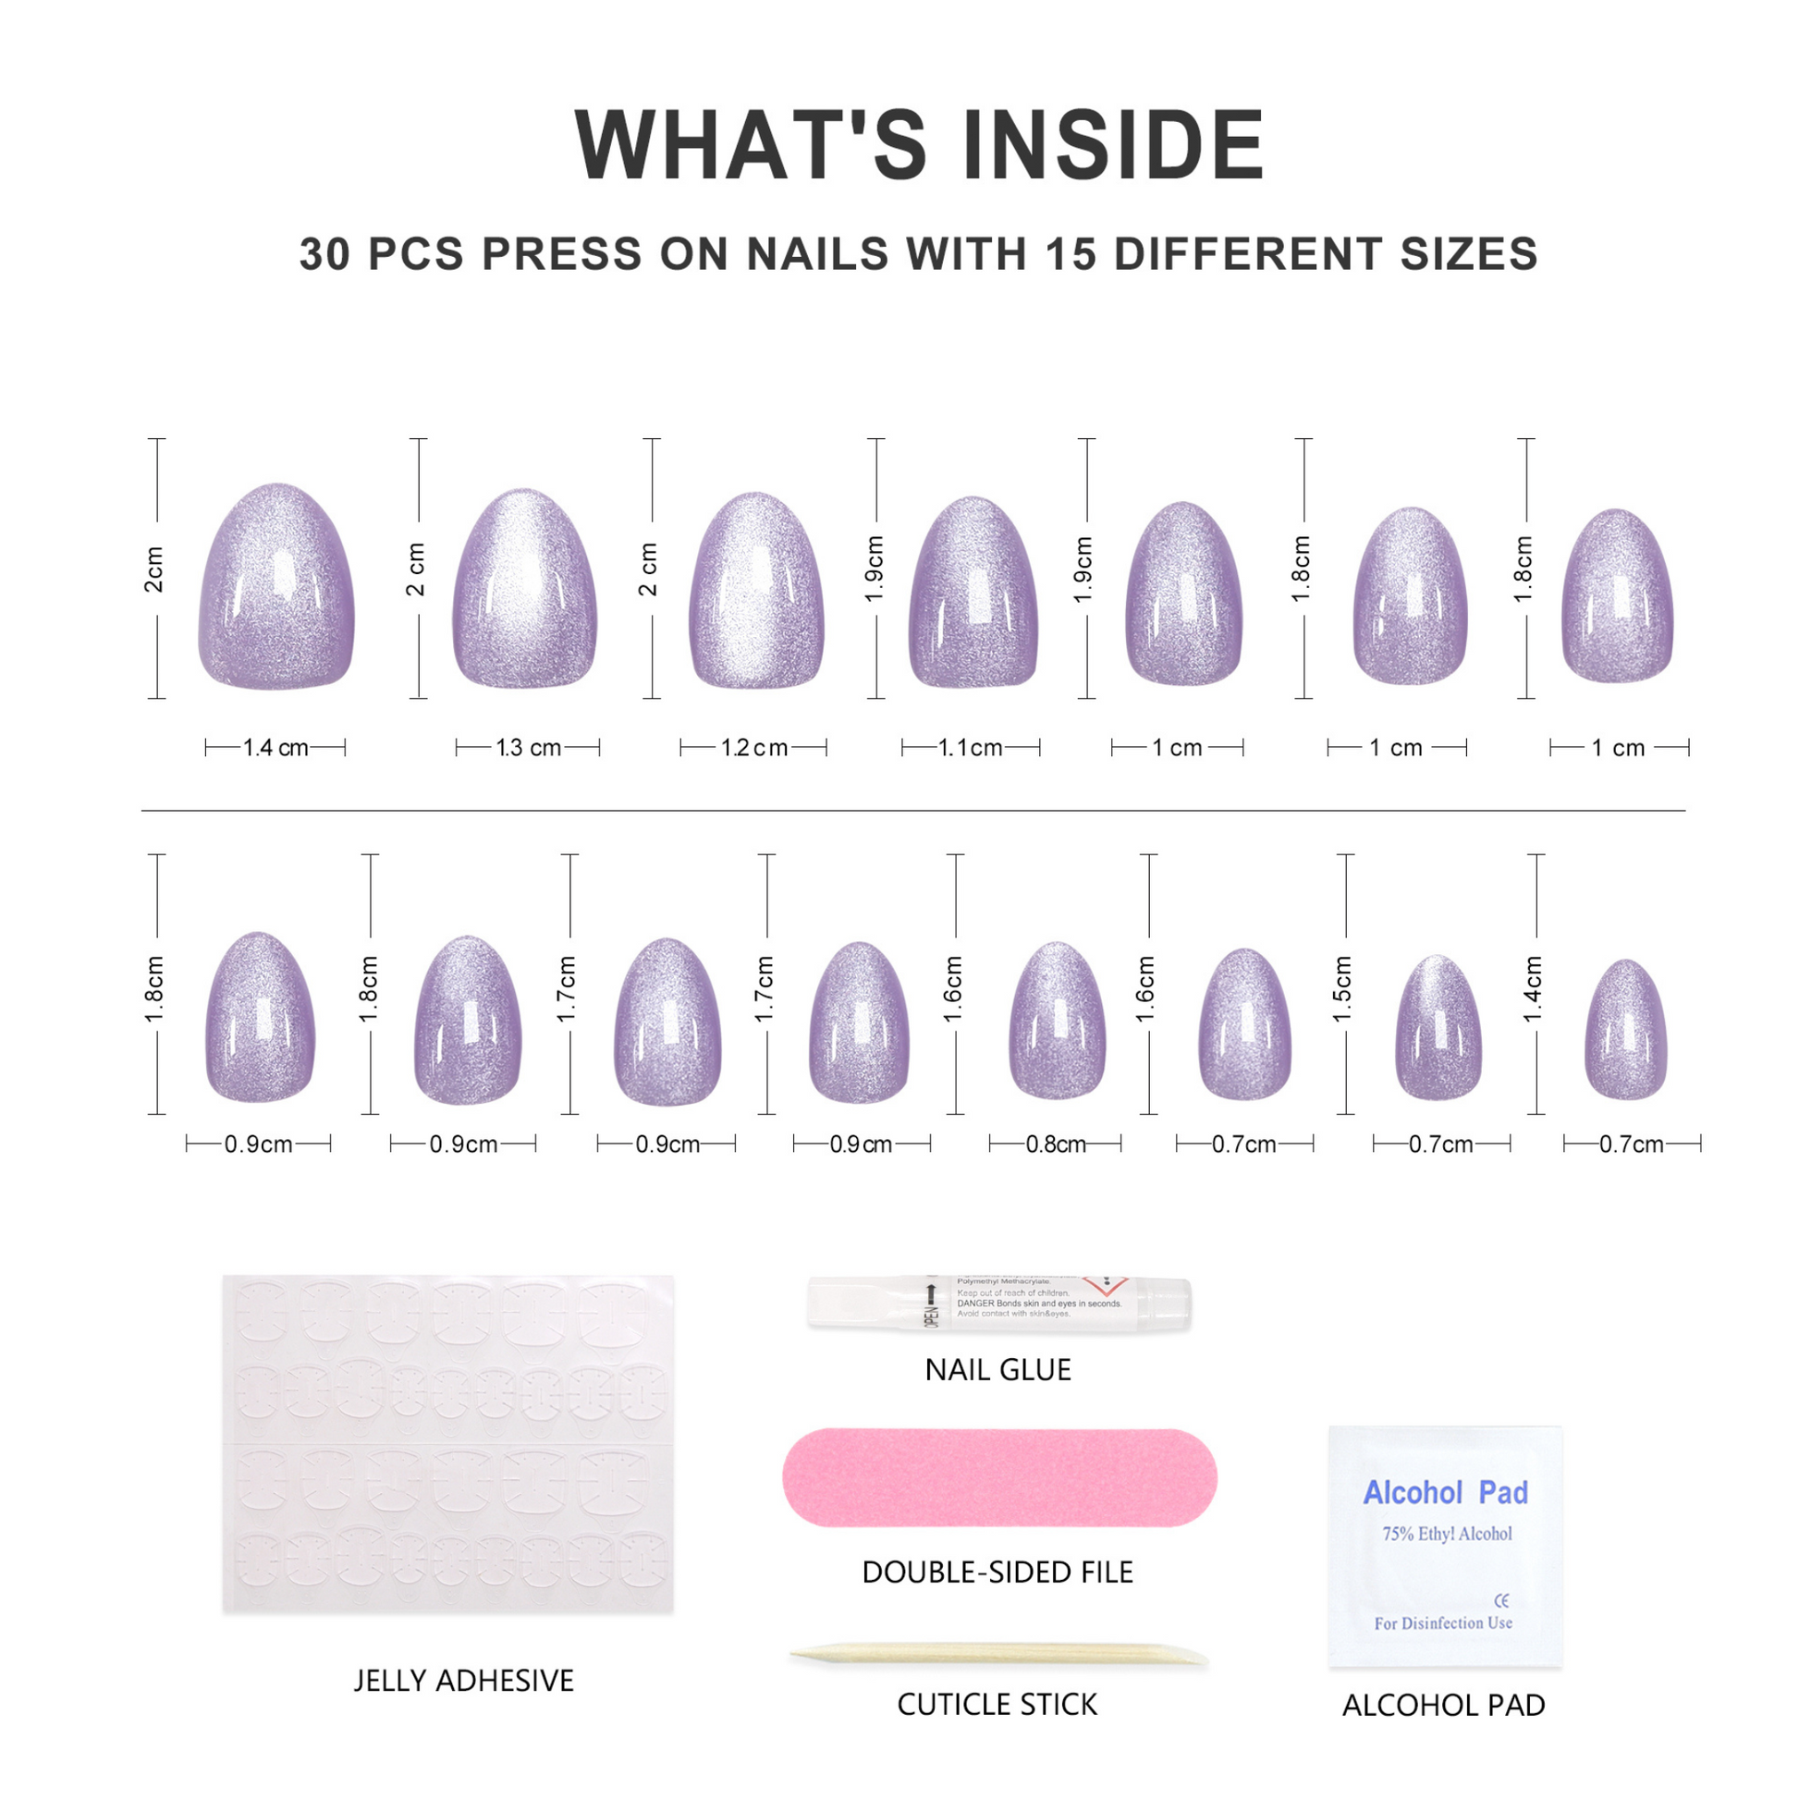Image resolution: width=1799 pixels, height=1799 pixels.
Task: Select the Alcohol Pad packet
Action: (x=1444, y=1545)
